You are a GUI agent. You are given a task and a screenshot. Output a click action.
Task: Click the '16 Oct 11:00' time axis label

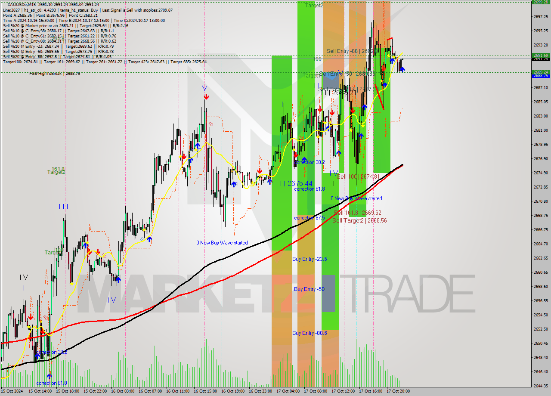[177, 391]
